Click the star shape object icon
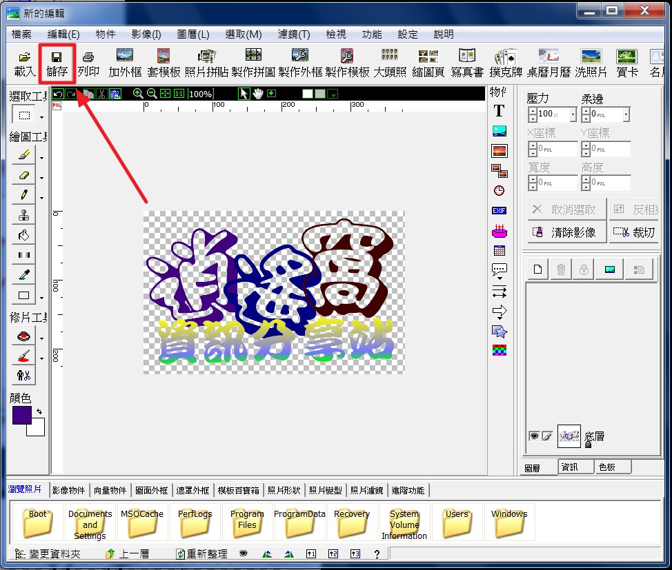Image resolution: width=672 pixels, height=570 pixels. [x=500, y=331]
